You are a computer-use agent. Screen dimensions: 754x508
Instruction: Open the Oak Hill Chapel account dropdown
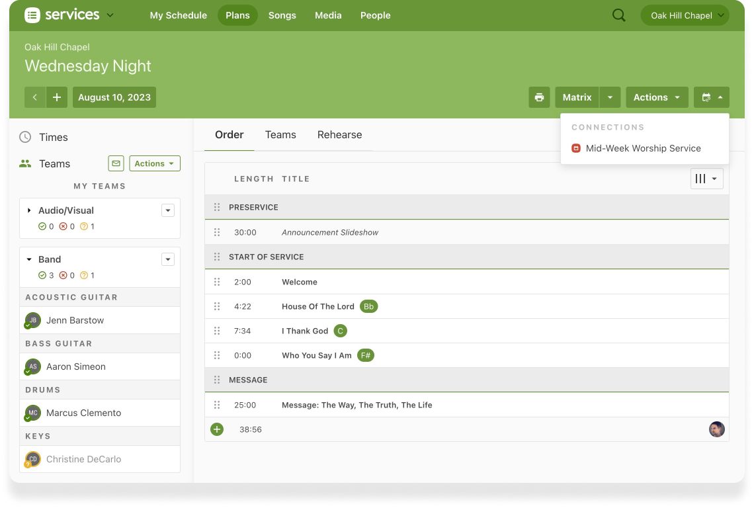tap(685, 15)
